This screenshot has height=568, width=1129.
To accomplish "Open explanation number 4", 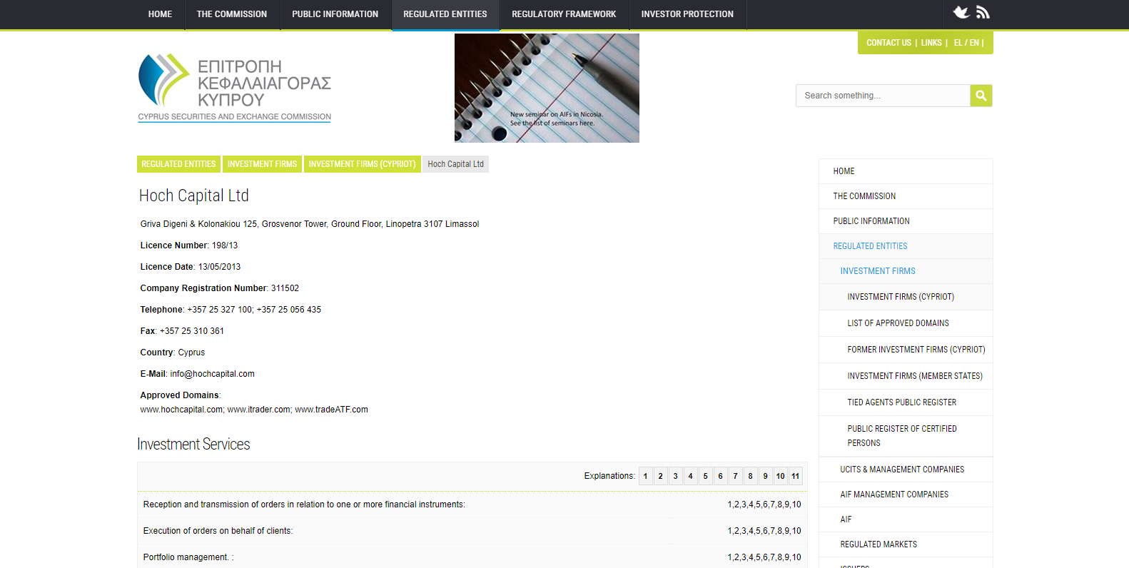I will 690,476.
